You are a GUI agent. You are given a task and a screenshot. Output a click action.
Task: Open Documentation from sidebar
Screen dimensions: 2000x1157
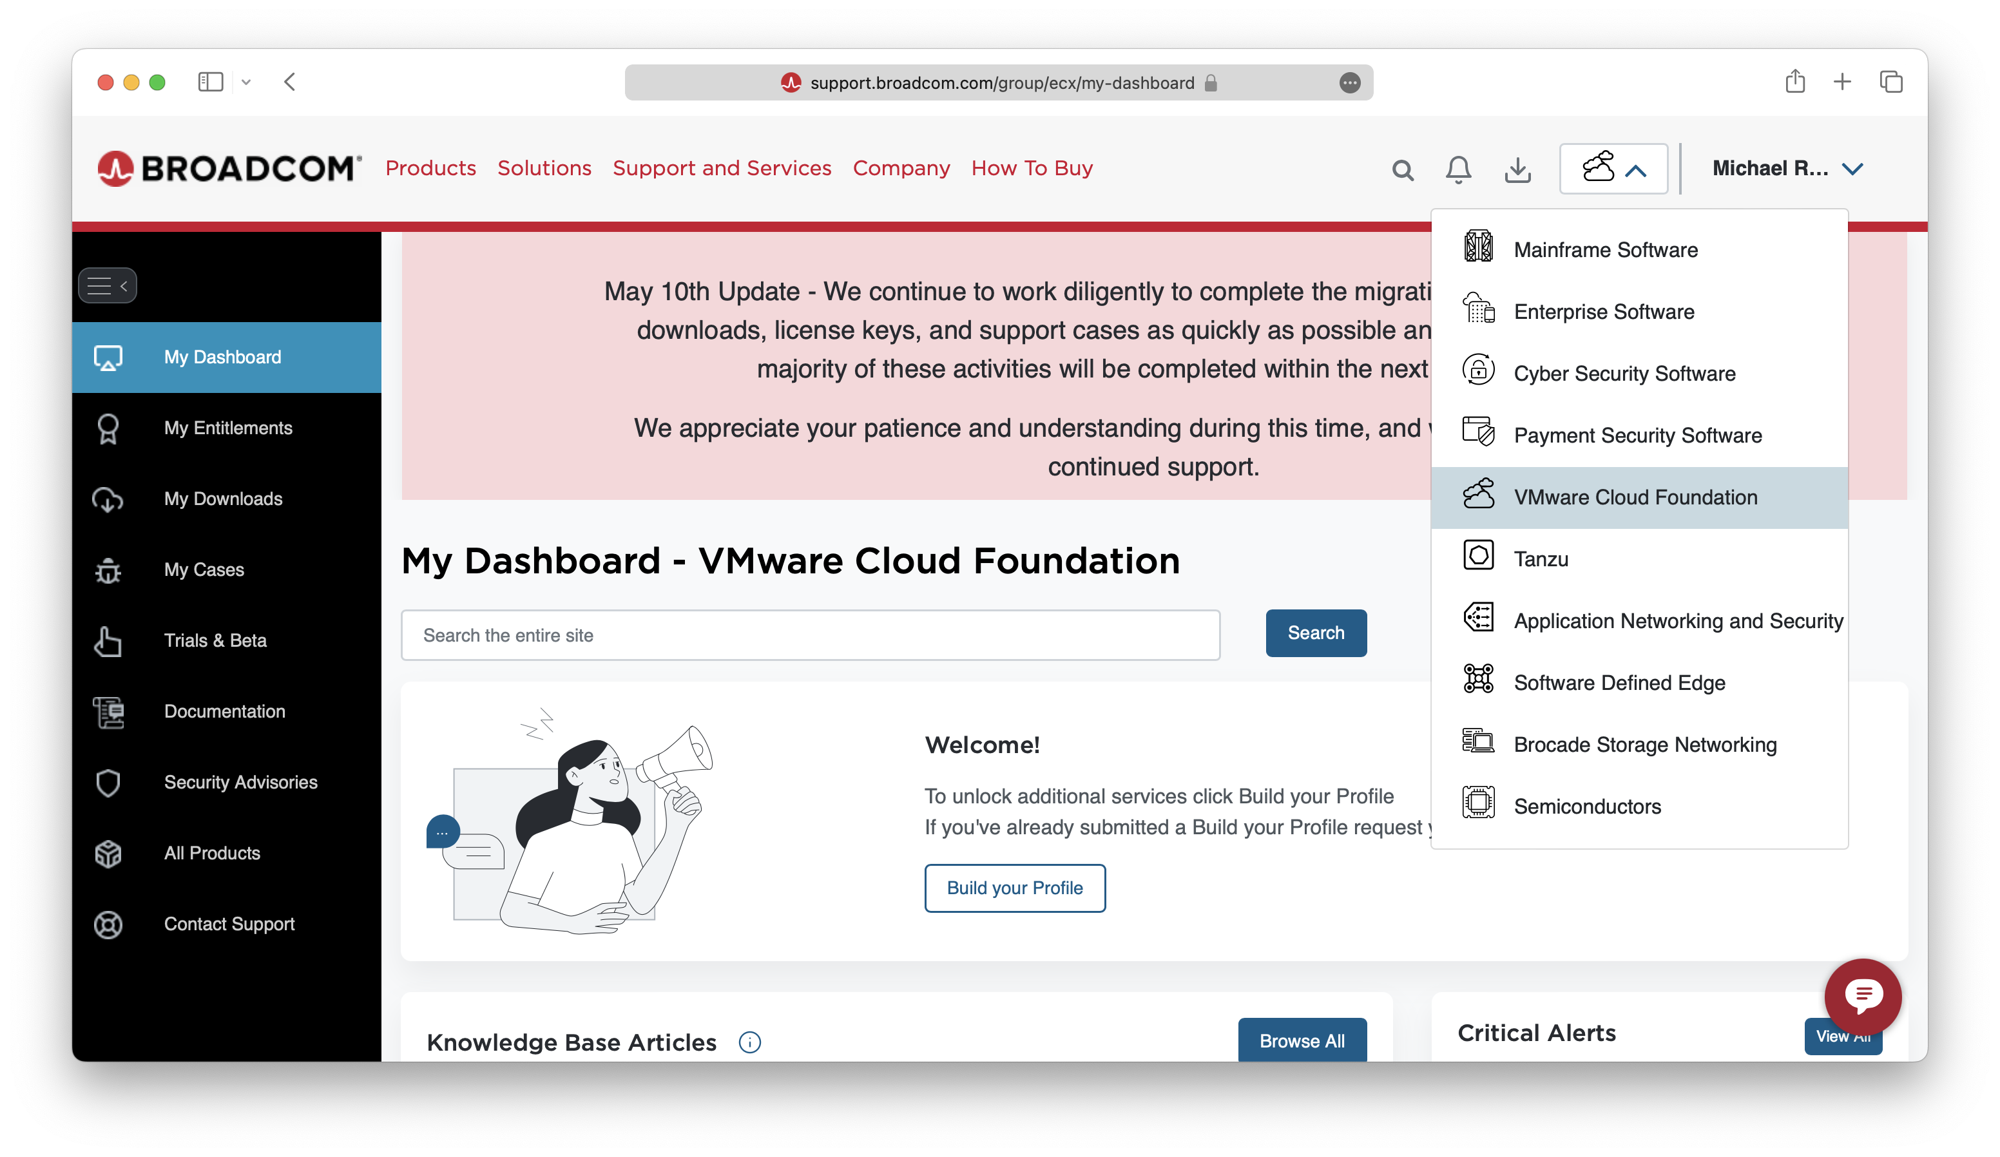[x=226, y=712]
